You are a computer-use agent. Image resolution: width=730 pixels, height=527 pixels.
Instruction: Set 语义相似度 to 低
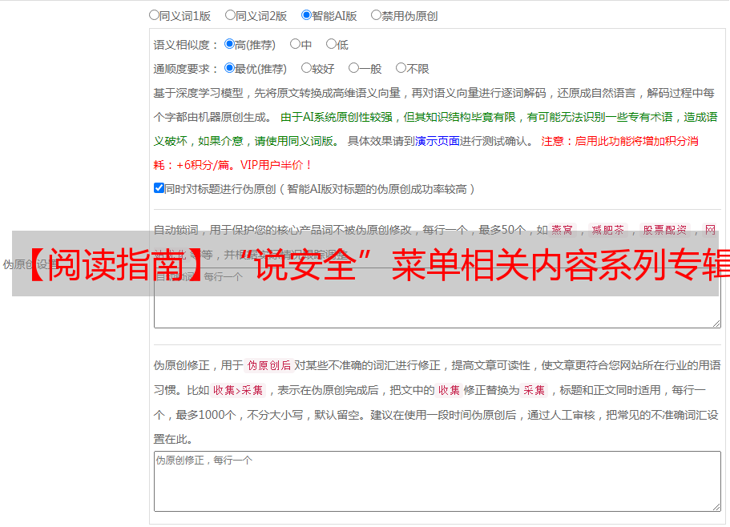pos(331,44)
